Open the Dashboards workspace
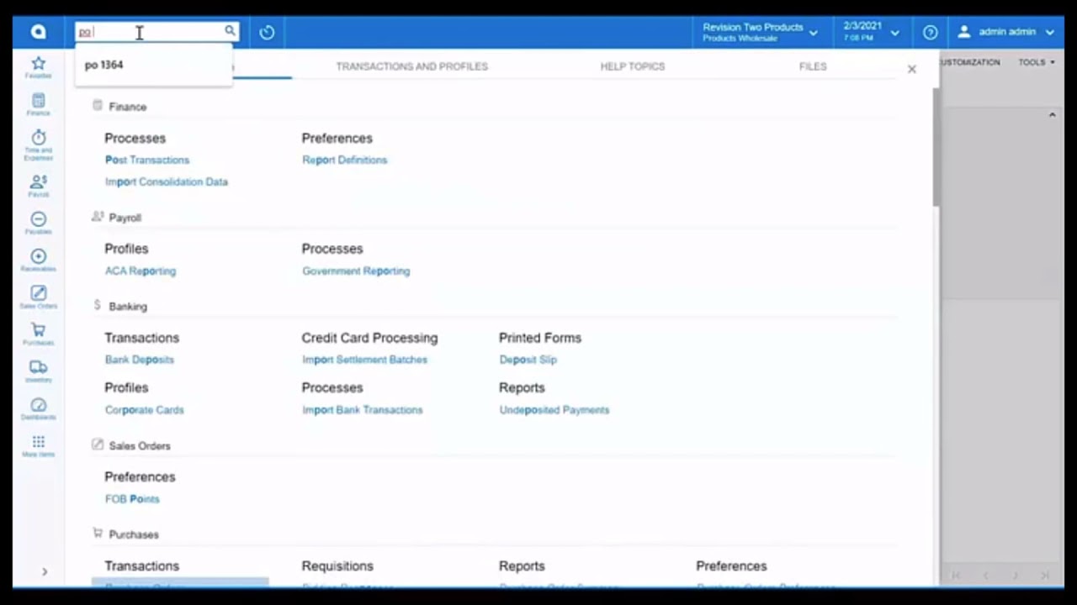This screenshot has width=1077, height=605. [x=38, y=408]
